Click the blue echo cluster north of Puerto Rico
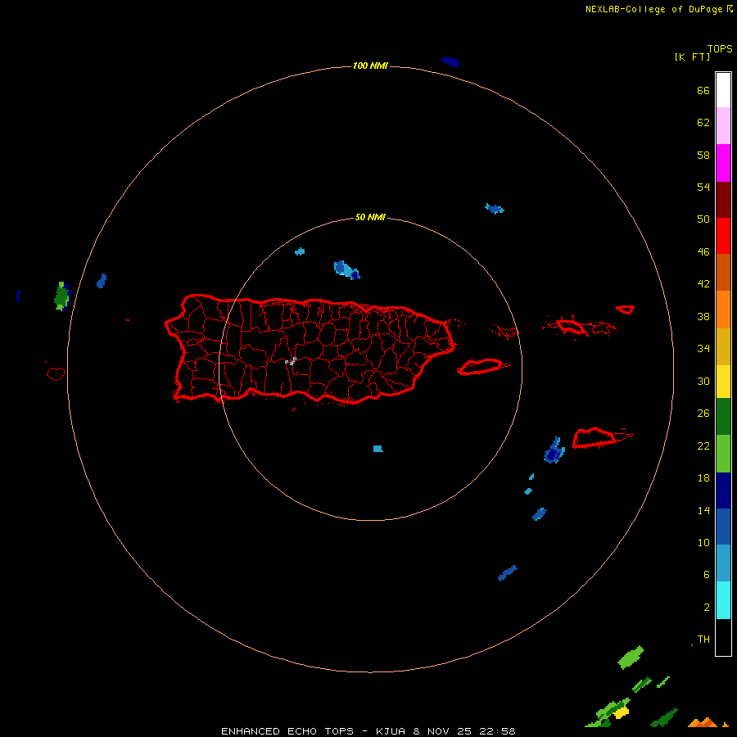This screenshot has height=737, width=737. pyautogui.click(x=346, y=269)
